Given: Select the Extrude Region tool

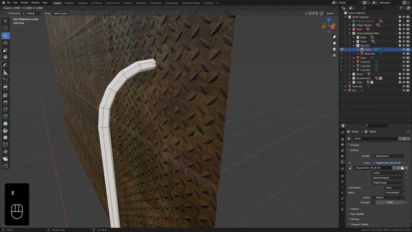Looking at the screenshot, I should [6, 88].
